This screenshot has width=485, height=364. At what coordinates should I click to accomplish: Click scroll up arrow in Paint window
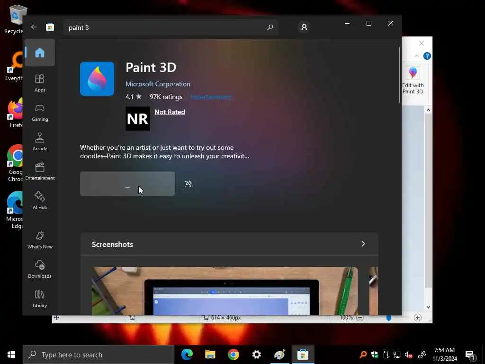tap(428, 110)
